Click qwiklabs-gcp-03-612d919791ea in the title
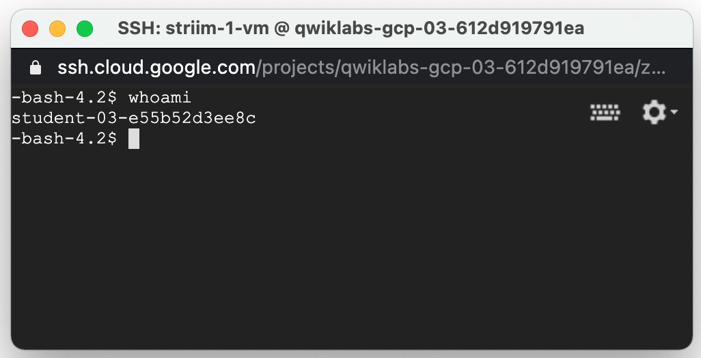Screen dimensions: 701x358 point(439,29)
